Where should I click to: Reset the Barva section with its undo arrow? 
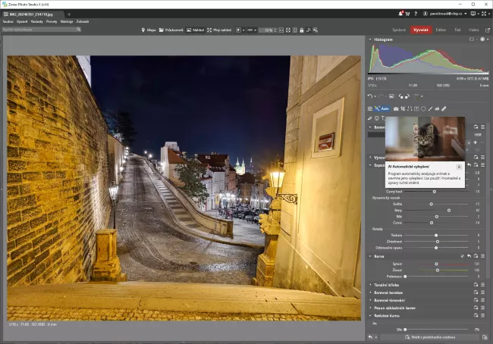click(x=469, y=256)
